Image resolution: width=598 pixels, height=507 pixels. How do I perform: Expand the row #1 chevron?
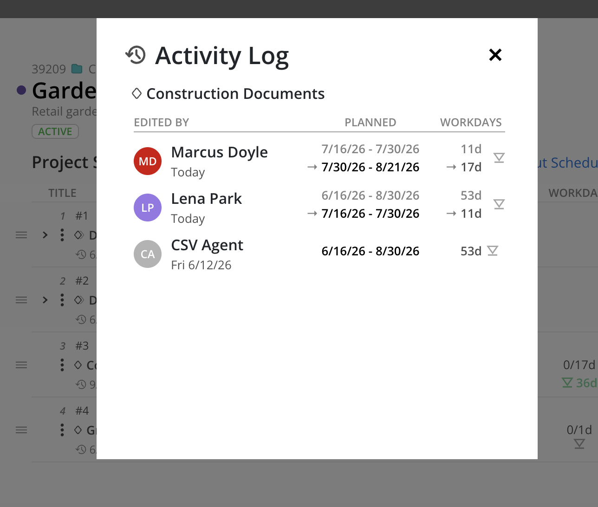click(x=45, y=235)
